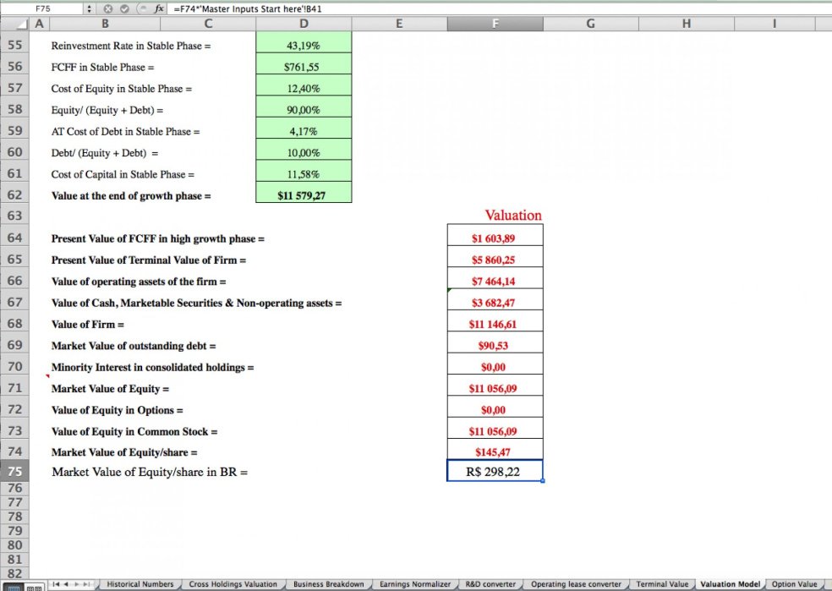Jump to last sheet with rightmost tab arrow
Screen dimensions: 832x591
pyautogui.click(x=86, y=584)
